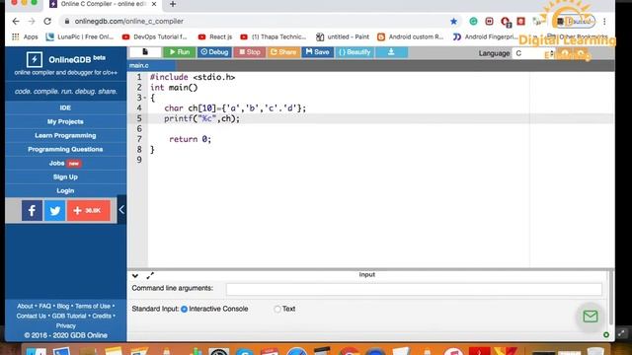Viewport: 632px width, 355px height.
Task: Open the Jobs section
Action: [x=65, y=163]
